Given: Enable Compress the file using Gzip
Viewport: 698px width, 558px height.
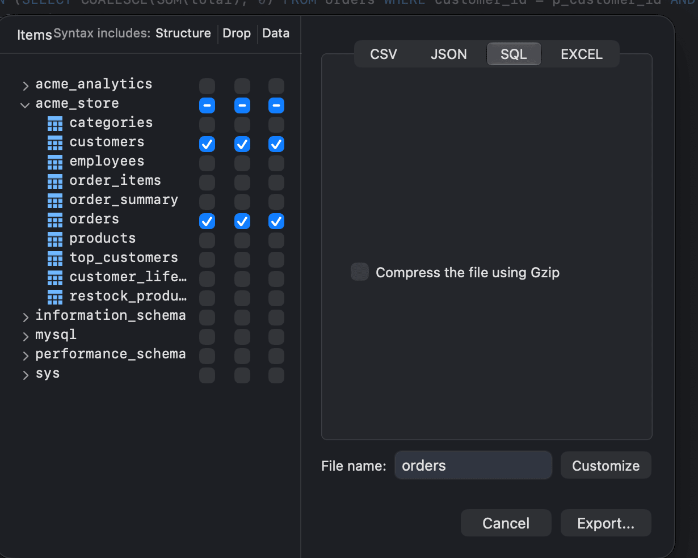Looking at the screenshot, I should pos(360,272).
